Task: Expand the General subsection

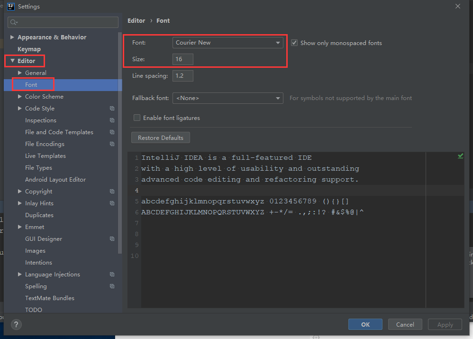Action: [19, 73]
